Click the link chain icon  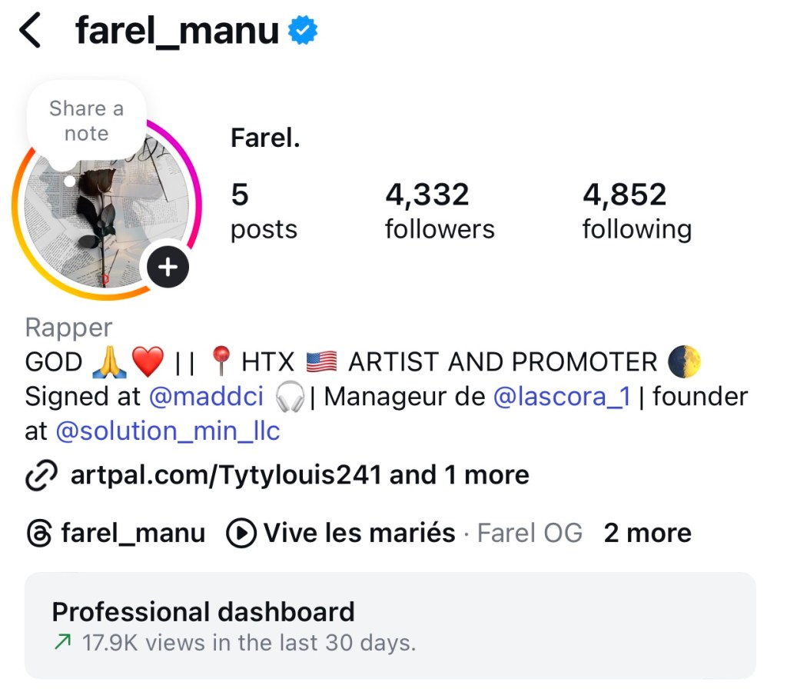pyautogui.click(x=40, y=476)
